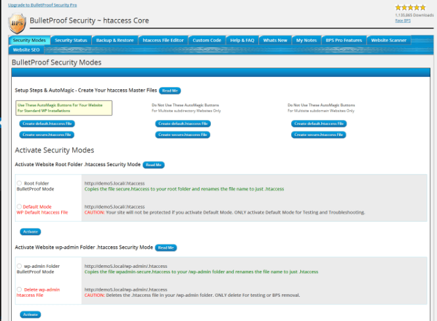The width and height of the screenshot is (437, 321).
Task: Click 'CAUTION: Your site will not be protected' text
Action: click(x=225, y=213)
